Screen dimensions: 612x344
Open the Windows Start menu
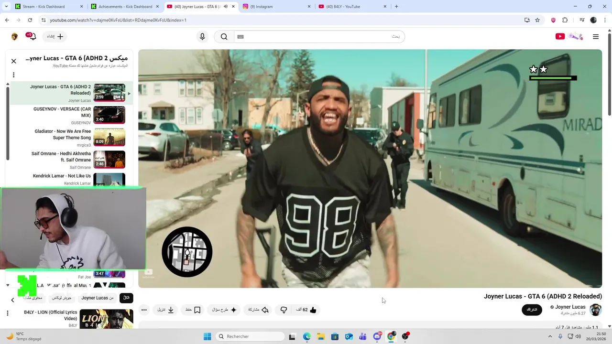207,336
